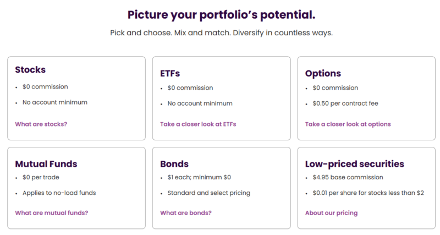Click the Mutual Funds card heading
This screenshot has height=235, width=440.
click(x=46, y=163)
